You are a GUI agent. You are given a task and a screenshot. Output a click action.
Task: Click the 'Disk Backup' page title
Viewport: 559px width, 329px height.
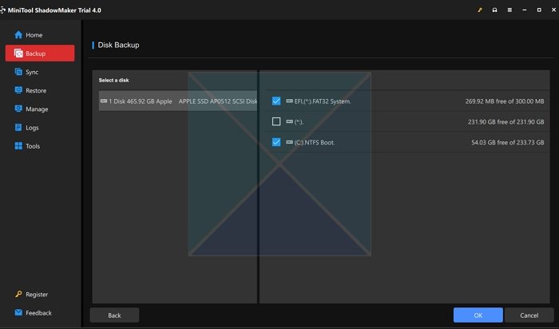click(118, 45)
